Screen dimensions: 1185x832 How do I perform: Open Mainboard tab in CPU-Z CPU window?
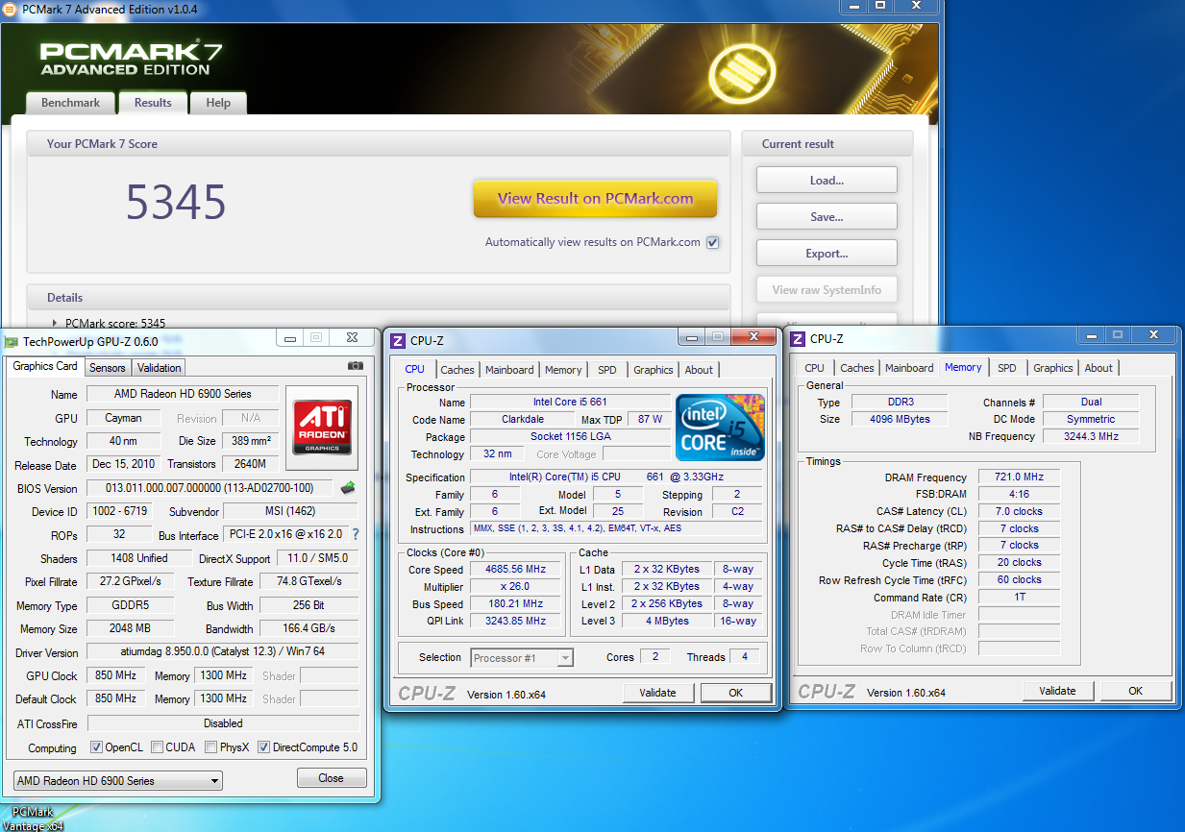509,370
